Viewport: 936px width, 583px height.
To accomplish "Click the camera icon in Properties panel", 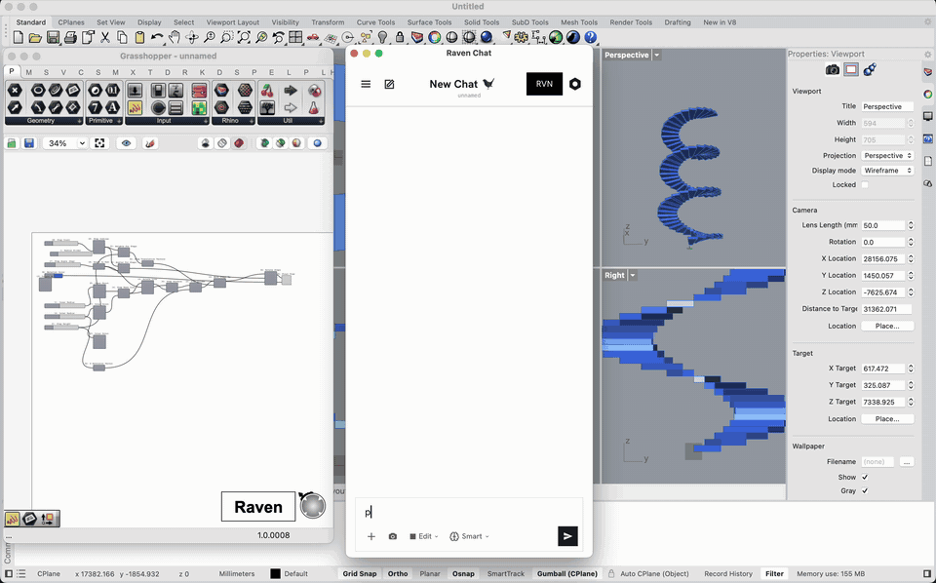I will [833, 70].
